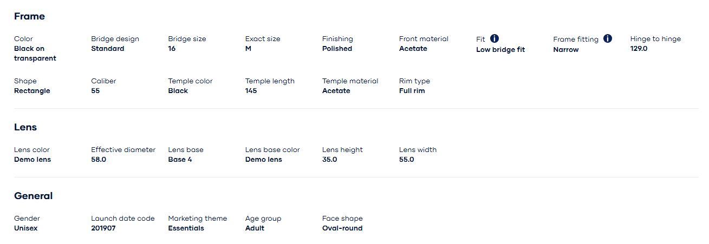Click the Launch date code 201907

103,228
